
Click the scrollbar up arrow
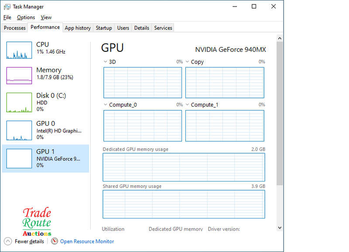(x=280, y=38)
